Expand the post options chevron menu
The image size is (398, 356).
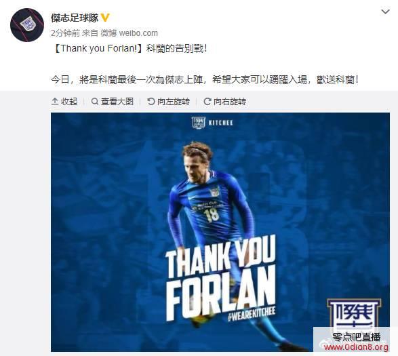[385, 12]
